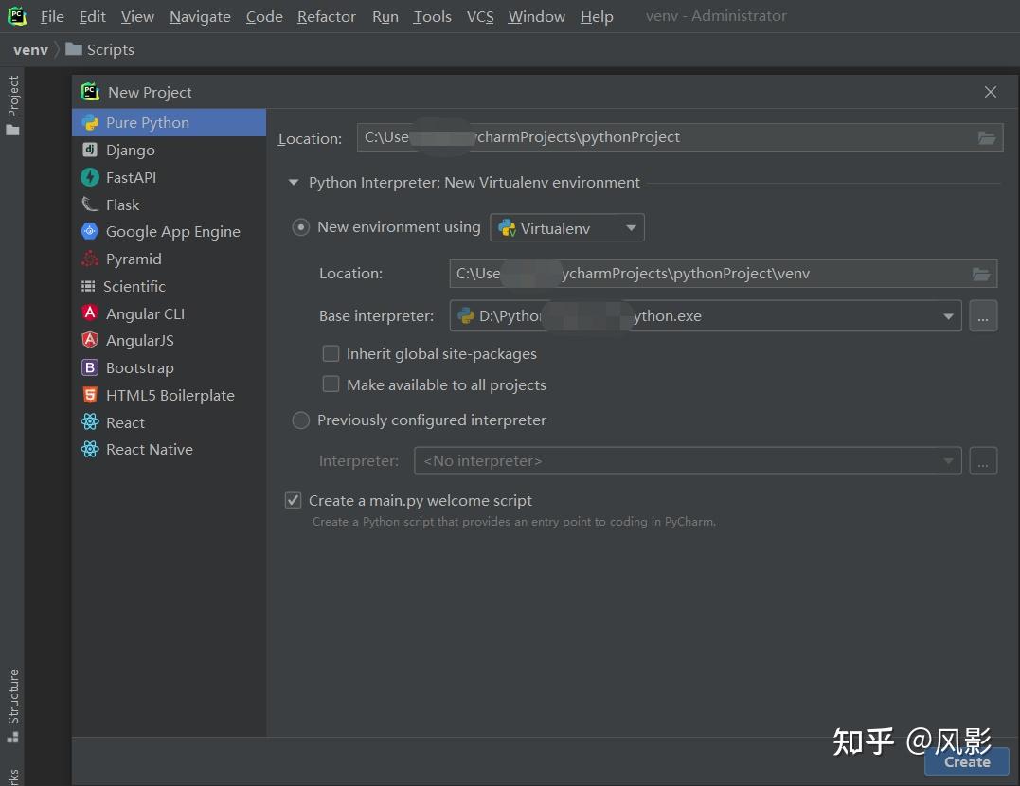Open the Virtualenv environment type dropdown

click(x=631, y=227)
